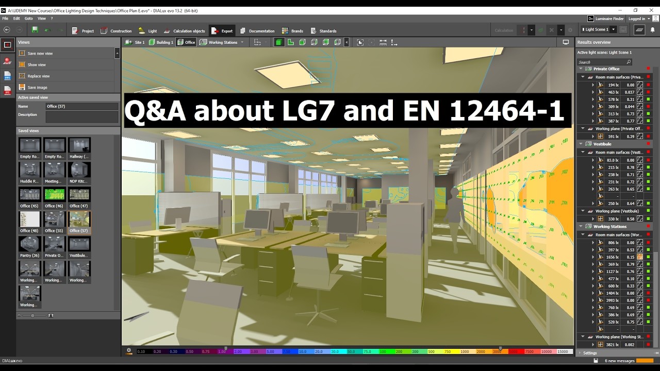660x371 pixels.
Task: Click the zoom to overall view icon
Action: point(360,42)
